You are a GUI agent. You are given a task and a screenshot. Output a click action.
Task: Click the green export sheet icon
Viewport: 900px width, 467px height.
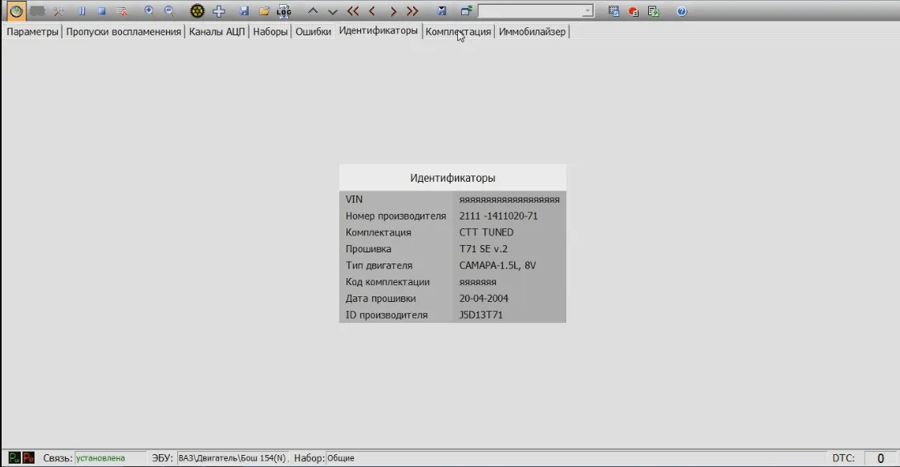pyautogui.click(x=653, y=11)
